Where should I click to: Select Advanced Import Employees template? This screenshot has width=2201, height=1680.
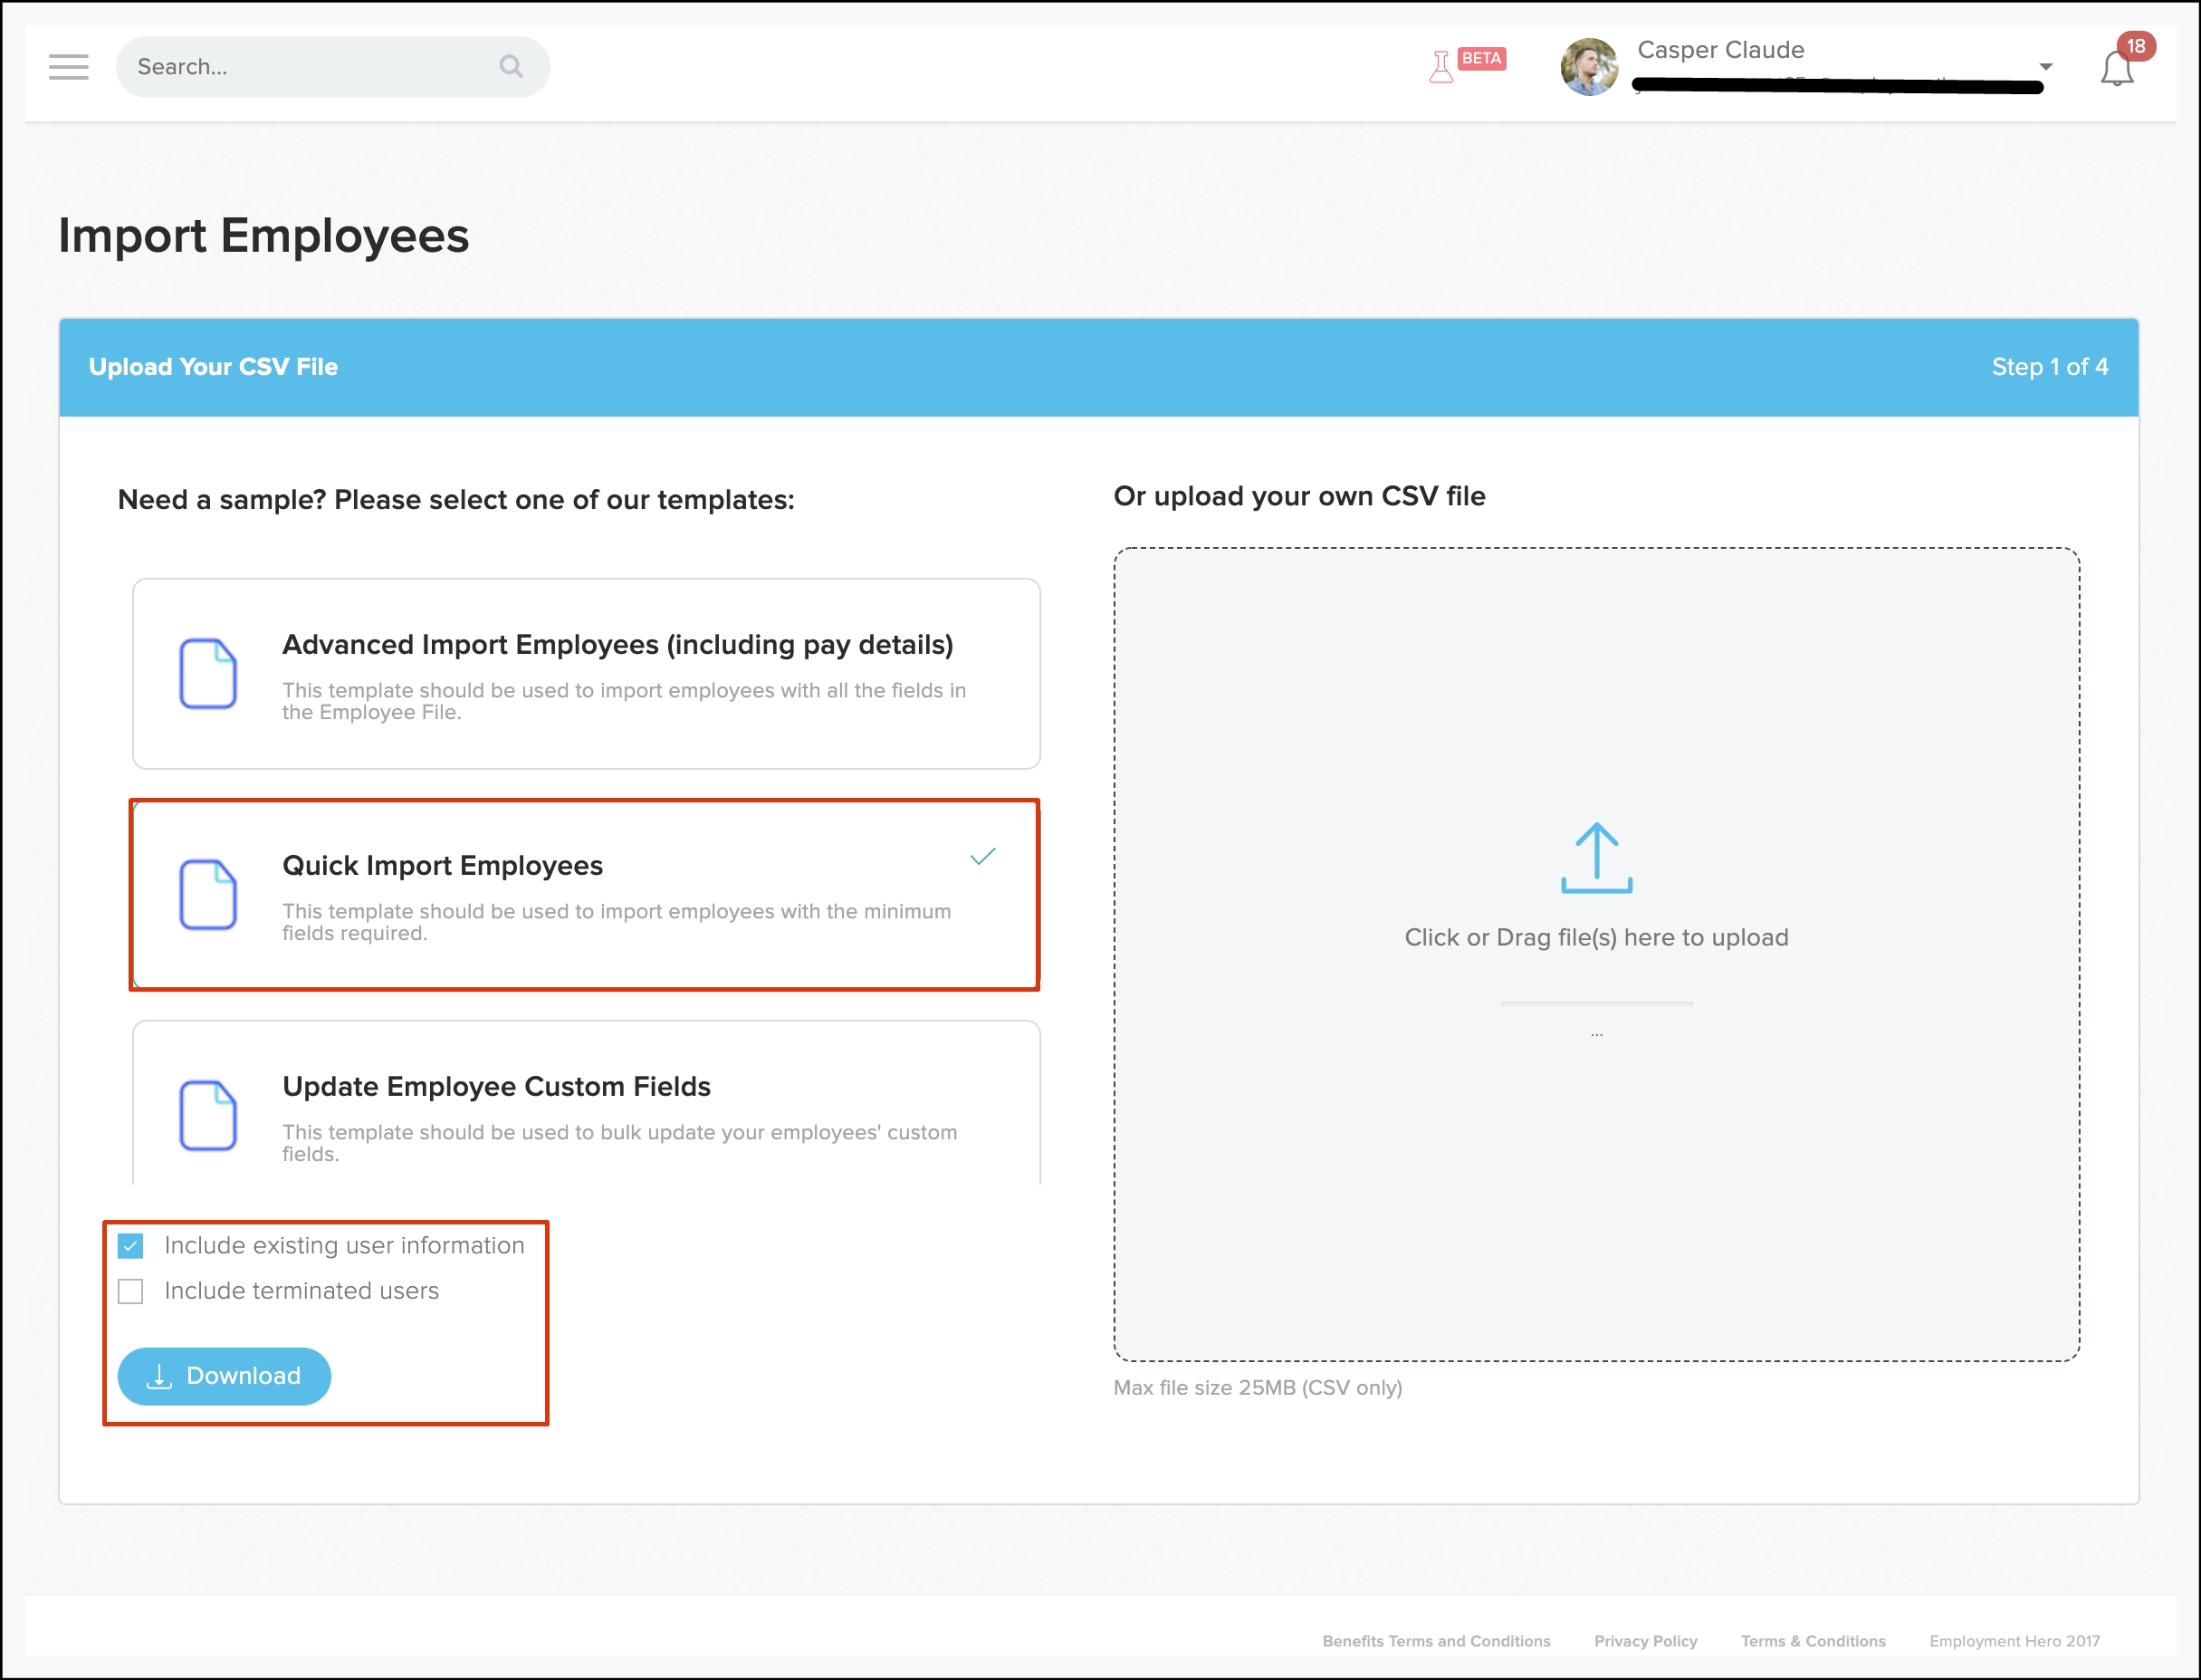tap(617, 645)
